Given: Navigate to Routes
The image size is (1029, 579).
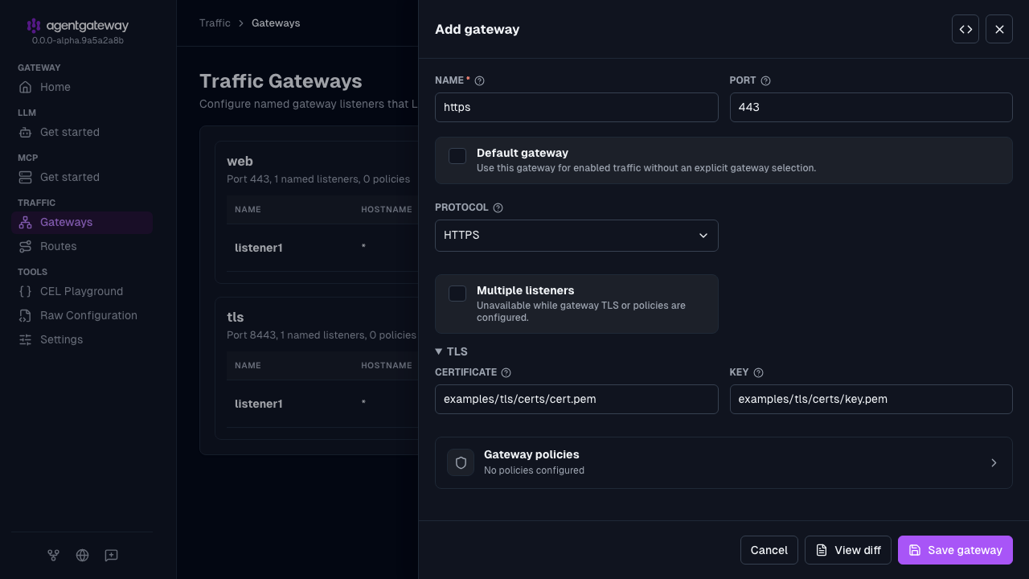Looking at the screenshot, I should pyautogui.click(x=82, y=246).
